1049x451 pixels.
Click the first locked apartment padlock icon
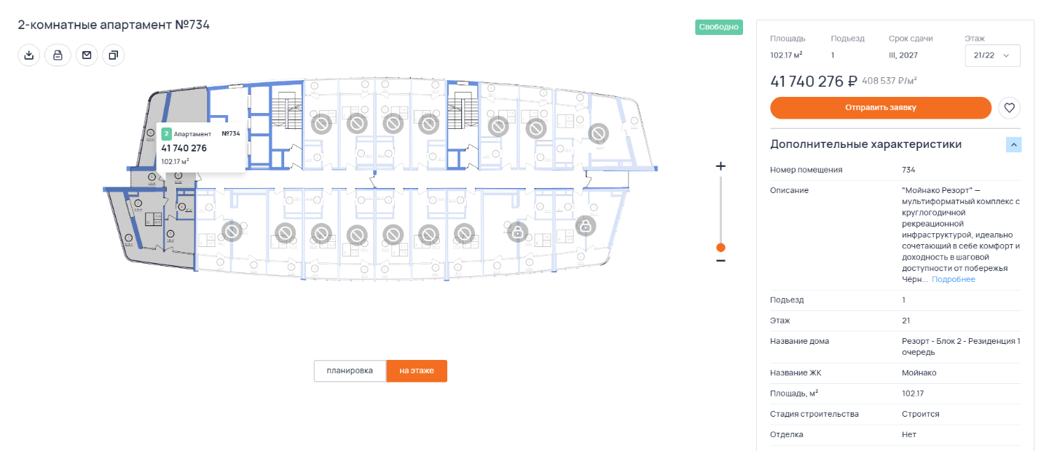pos(517,232)
